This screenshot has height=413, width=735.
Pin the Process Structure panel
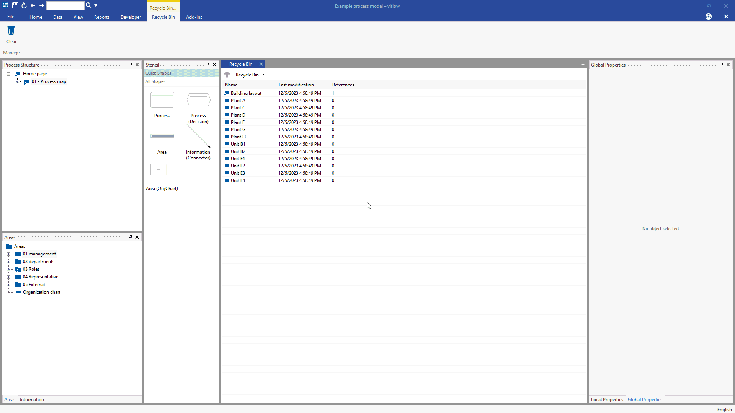(131, 65)
